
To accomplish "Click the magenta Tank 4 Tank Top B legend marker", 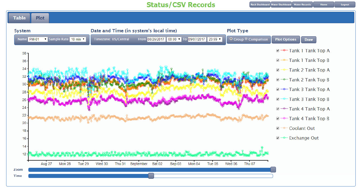I will (x=284, y=118).
